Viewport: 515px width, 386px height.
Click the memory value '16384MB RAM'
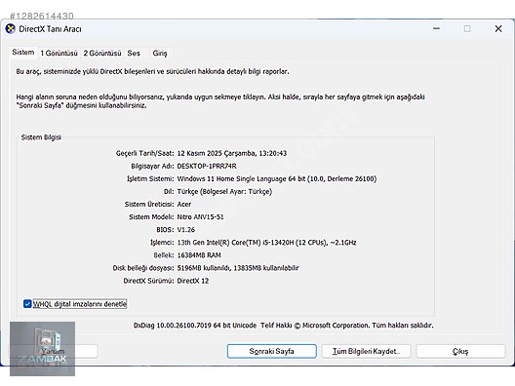point(199,255)
